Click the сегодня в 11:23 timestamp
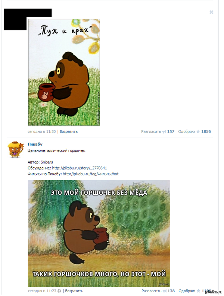The width and height of the screenshot is (224, 296). coord(42,291)
